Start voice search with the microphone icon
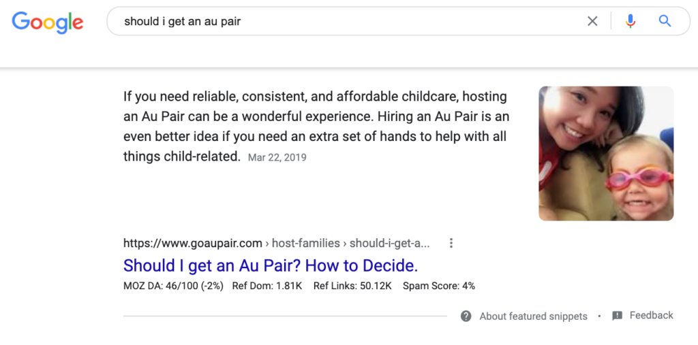This screenshot has height=345, width=698. tap(630, 21)
